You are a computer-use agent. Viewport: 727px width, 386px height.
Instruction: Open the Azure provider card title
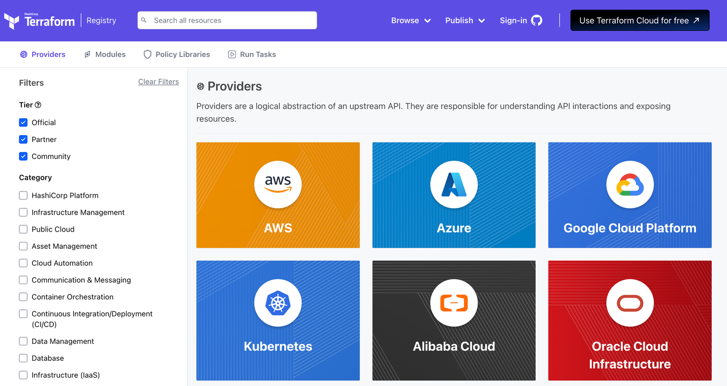click(454, 228)
